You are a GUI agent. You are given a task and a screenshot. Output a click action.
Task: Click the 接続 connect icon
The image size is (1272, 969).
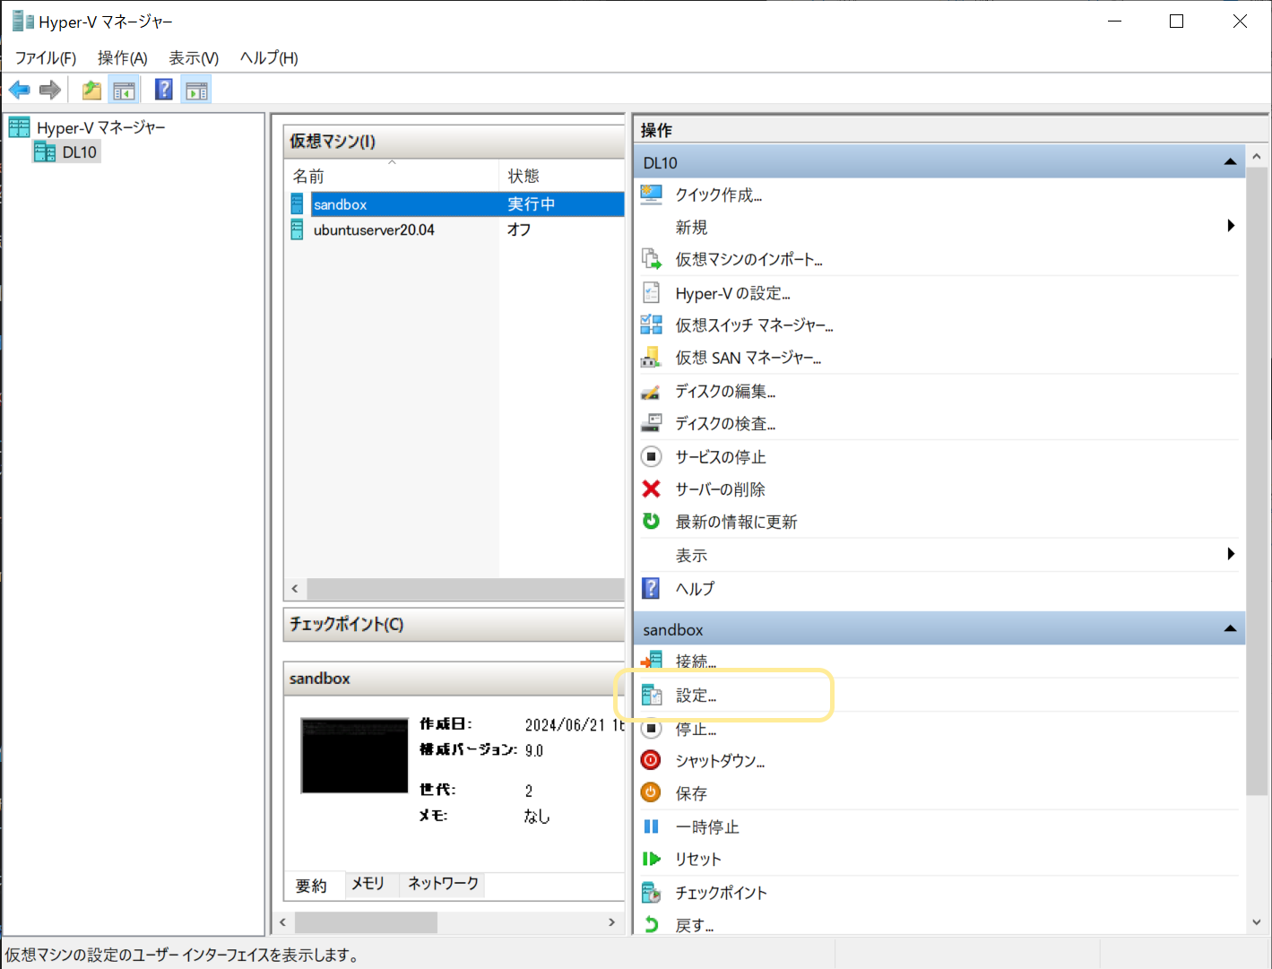tap(652, 661)
